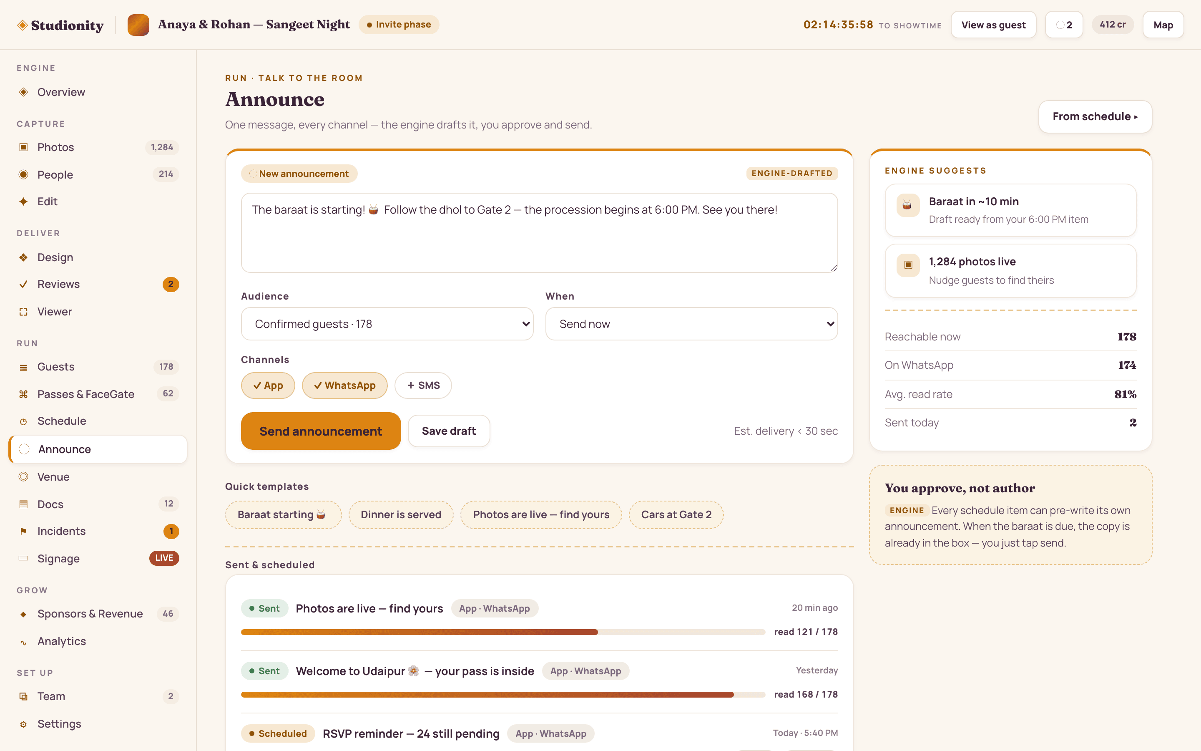
Task: Click the showtime countdown 02:14:35:58
Action: click(x=838, y=25)
